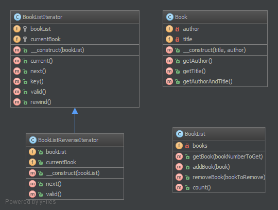Click the private lock icon next to books
278x210 pixels.
[x=187, y=146]
